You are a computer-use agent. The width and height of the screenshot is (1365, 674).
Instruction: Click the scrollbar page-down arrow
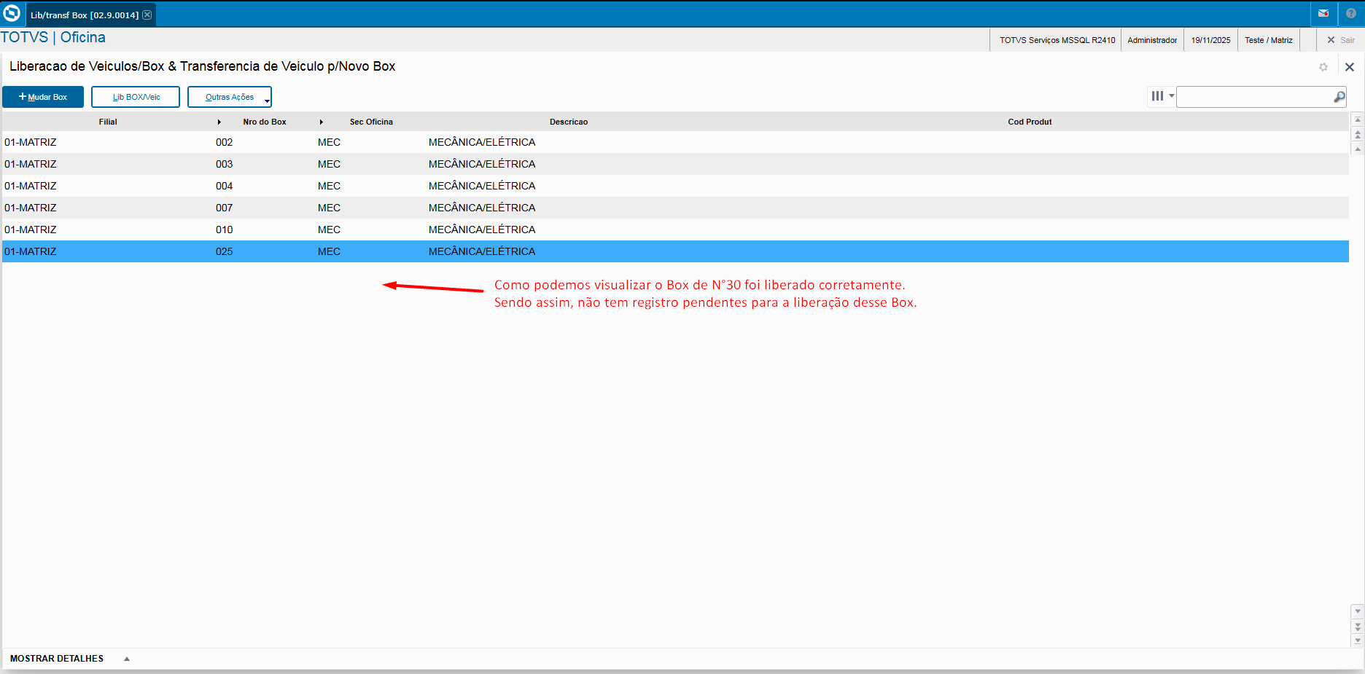point(1357,626)
